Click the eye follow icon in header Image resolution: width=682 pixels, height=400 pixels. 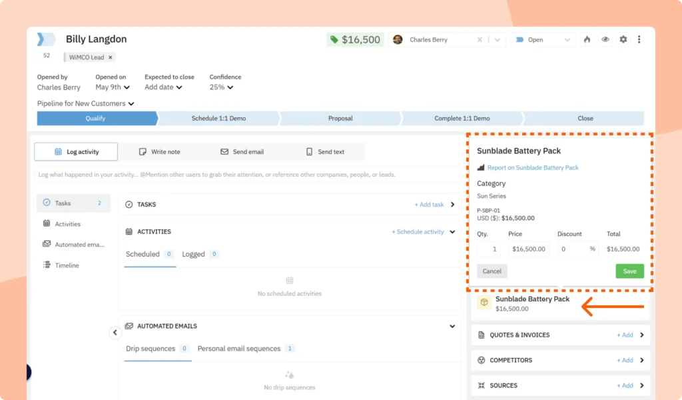[605, 39]
